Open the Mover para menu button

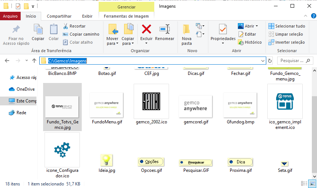tap(112, 35)
